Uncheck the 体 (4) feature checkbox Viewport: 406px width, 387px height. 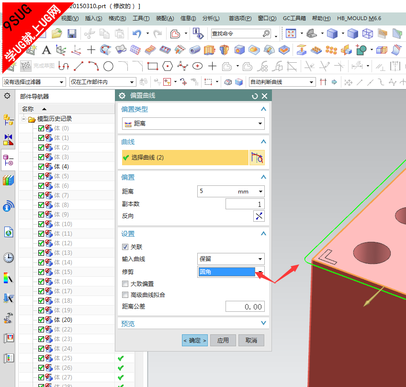coord(41,167)
